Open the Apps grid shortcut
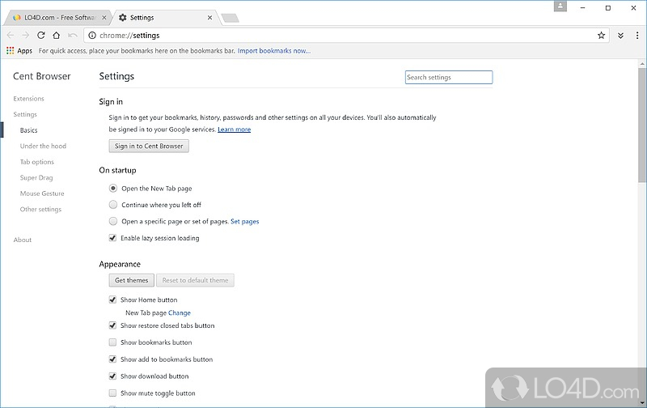 click(x=19, y=51)
